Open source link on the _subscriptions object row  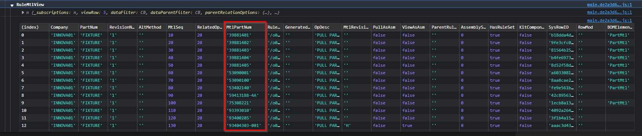(609, 12)
